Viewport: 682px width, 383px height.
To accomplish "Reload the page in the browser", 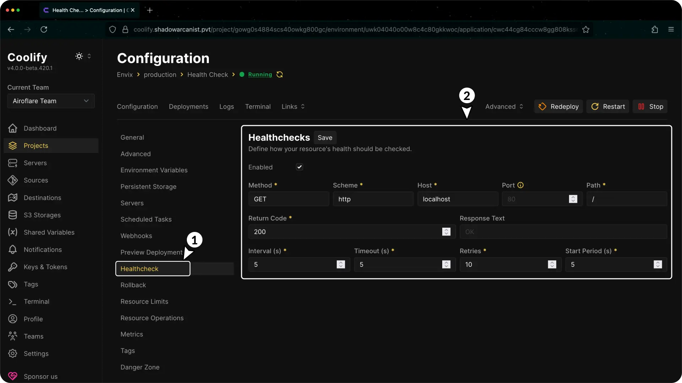I will pos(44,29).
